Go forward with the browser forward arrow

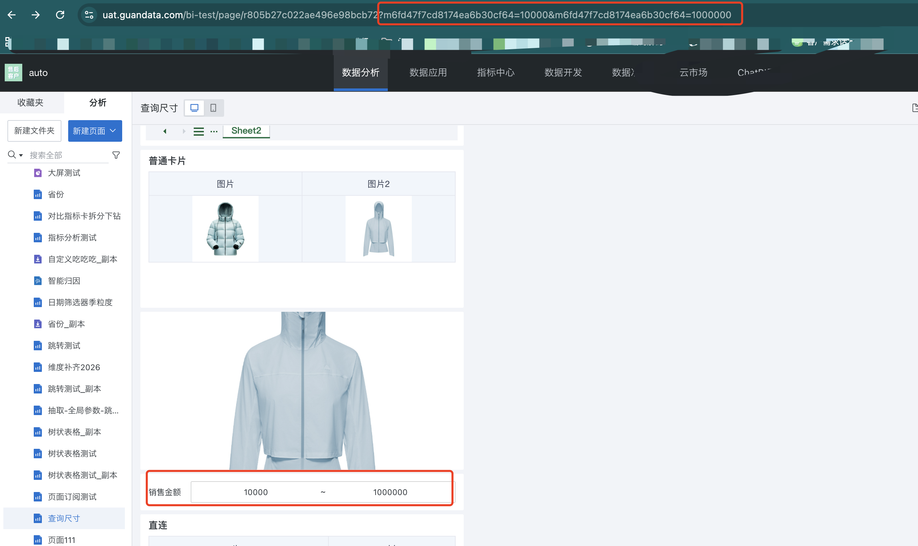[x=36, y=15]
